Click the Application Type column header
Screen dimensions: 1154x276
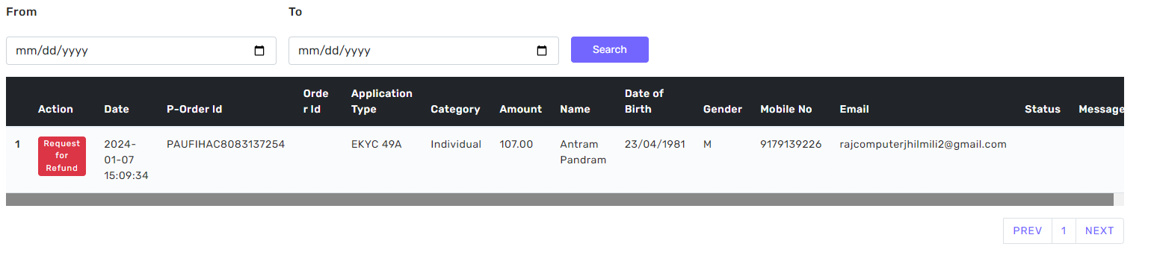click(382, 101)
